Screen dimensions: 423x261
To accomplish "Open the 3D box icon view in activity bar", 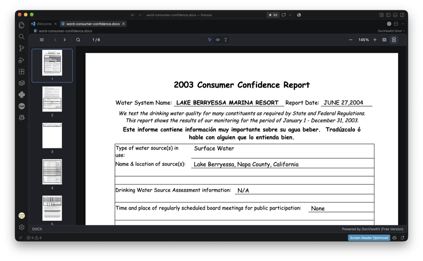I will [22, 83].
